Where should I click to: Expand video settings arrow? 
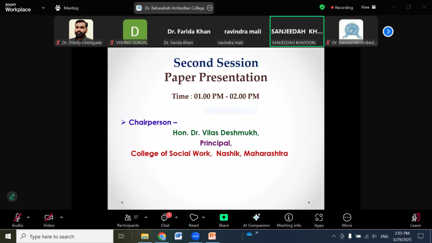click(x=61, y=217)
